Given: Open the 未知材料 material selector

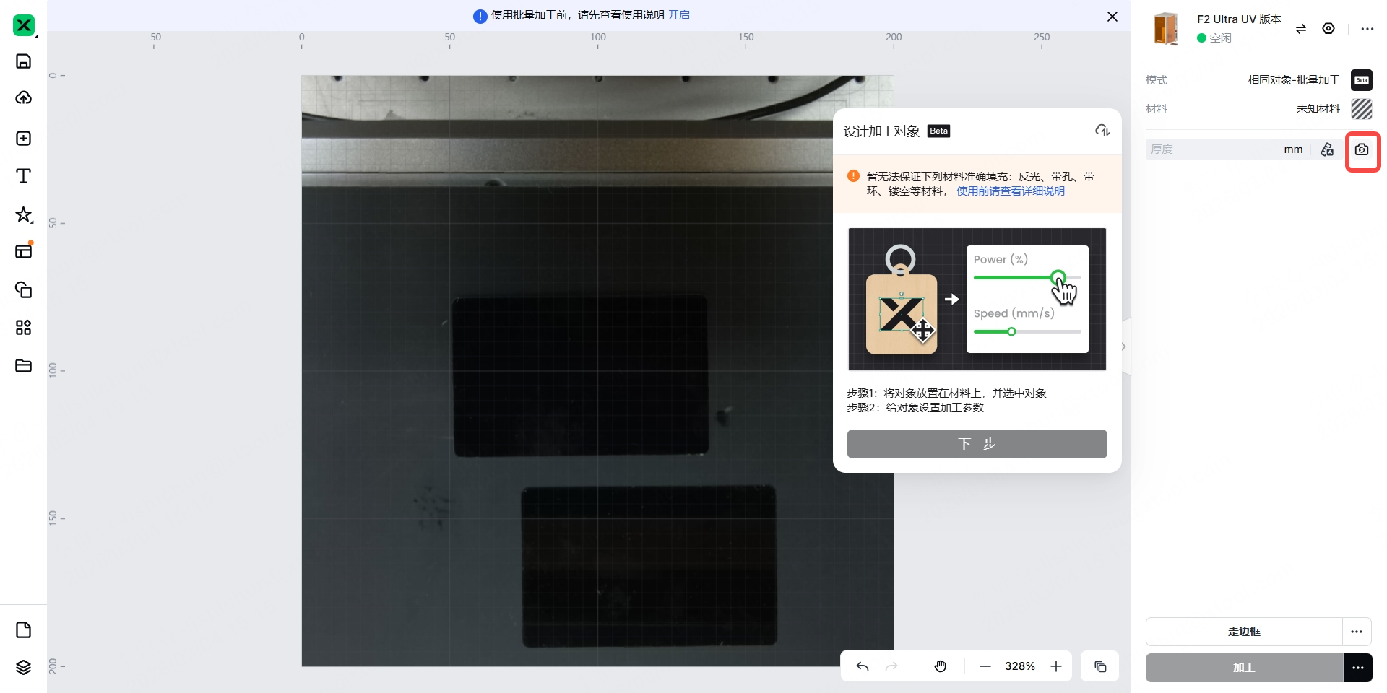Looking at the screenshot, I should point(1318,109).
